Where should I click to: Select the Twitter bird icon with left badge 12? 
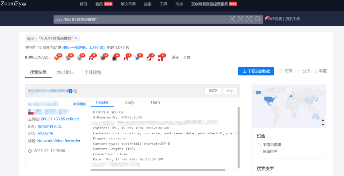137,58
